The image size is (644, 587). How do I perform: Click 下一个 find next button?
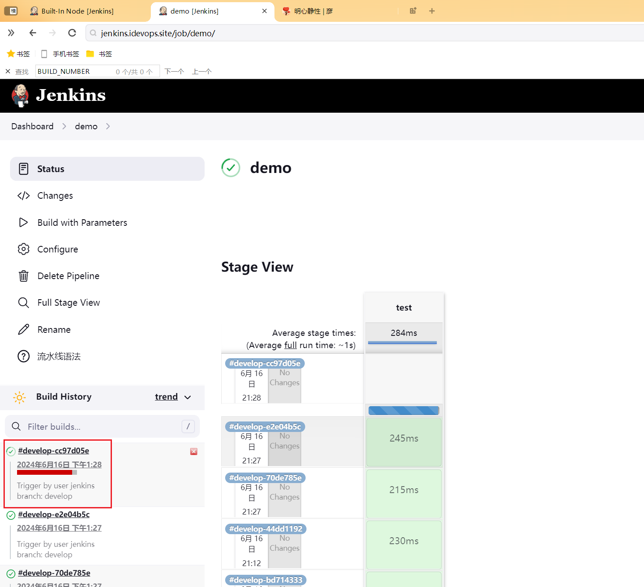pos(174,71)
